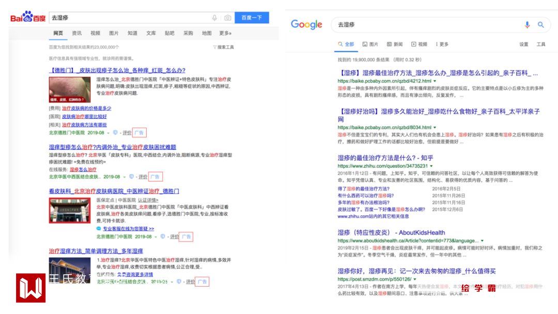
Task: Open www.zhihu.com站内的其它相关信息 link
Action: tap(373, 216)
